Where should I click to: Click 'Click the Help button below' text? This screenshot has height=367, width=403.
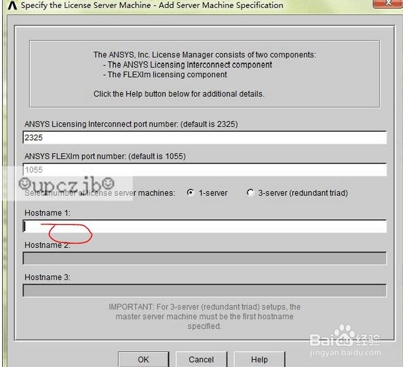[x=179, y=94]
